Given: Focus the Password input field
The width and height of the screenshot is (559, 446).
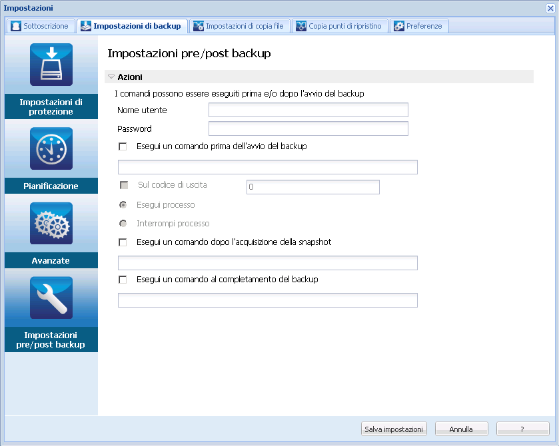Looking at the screenshot, I should click(x=308, y=128).
